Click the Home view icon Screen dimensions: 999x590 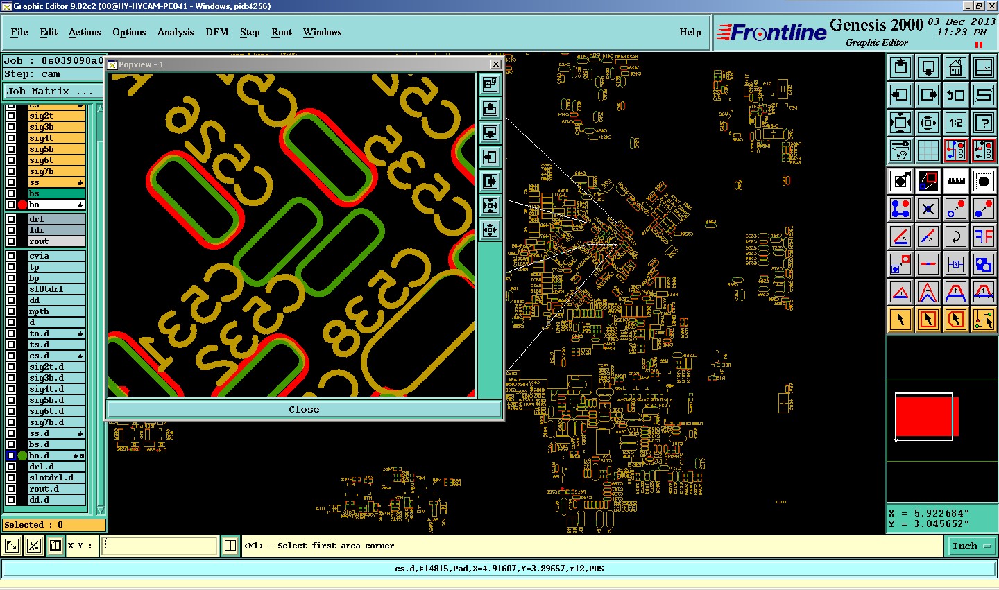coord(956,67)
